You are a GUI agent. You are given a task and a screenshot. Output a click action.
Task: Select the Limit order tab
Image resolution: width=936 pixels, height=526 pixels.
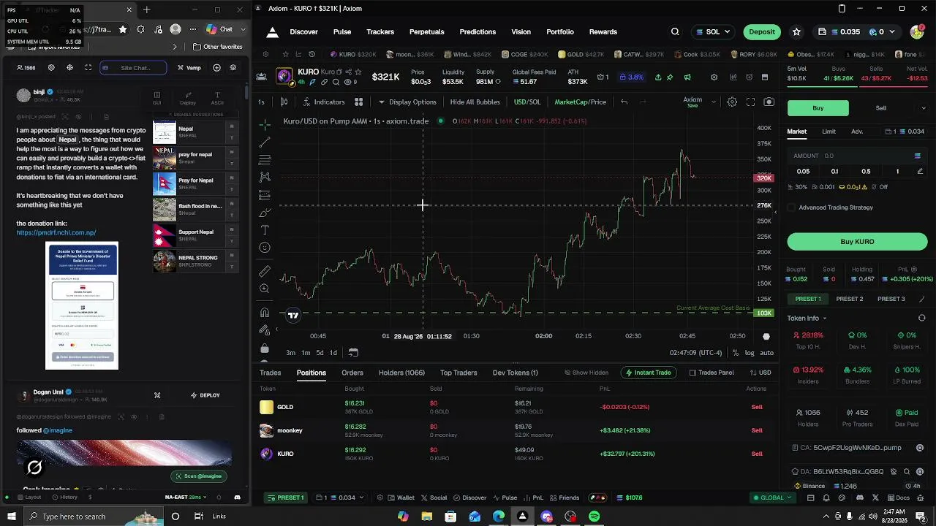click(829, 131)
